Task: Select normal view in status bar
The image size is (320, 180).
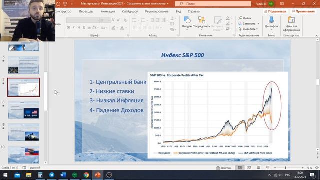Action: (x=240, y=168)
